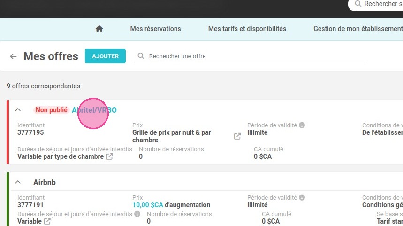403x226 pixels.
Task: Open the Airbnb offer title
Action: tap(45, 182)
